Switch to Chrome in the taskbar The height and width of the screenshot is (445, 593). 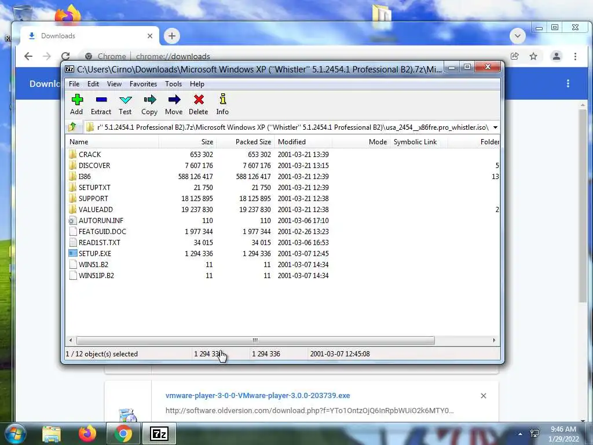tap(123, 433)
